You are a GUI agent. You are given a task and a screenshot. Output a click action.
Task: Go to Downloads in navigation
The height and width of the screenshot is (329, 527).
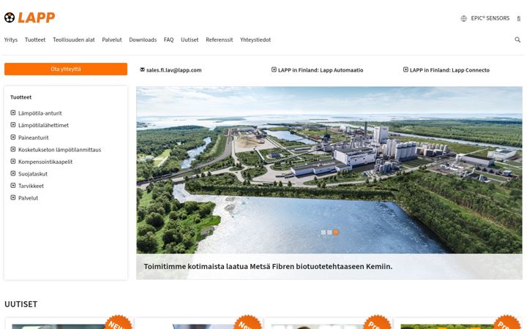click(x=143, y=39)
